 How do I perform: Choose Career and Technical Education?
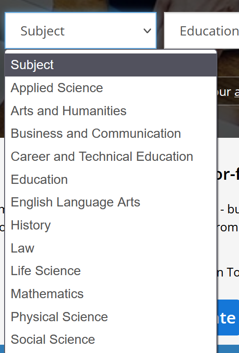point(111,157)
